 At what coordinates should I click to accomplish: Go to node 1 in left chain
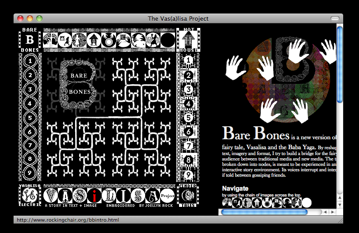pos(30,60)
